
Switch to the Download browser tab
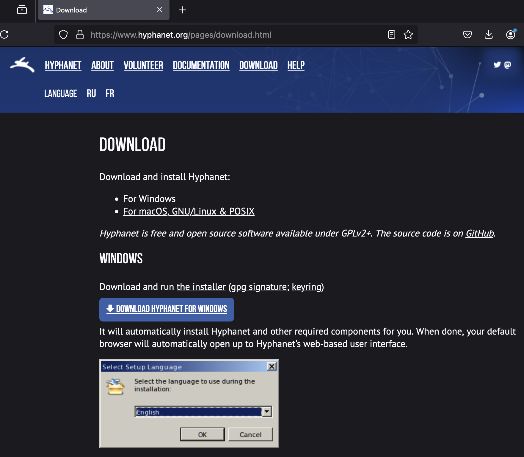[89, 10]
